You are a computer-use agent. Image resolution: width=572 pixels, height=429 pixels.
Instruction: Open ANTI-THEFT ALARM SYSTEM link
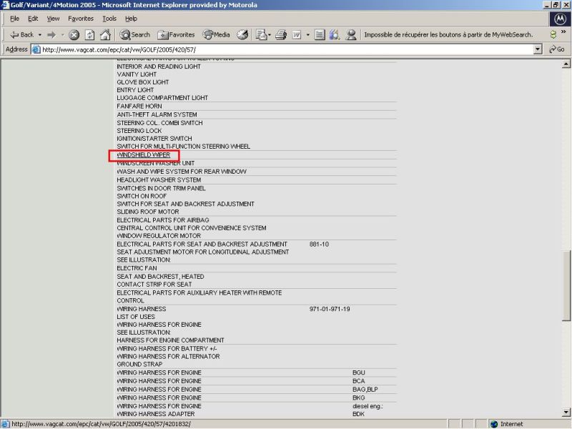[157, 114]
